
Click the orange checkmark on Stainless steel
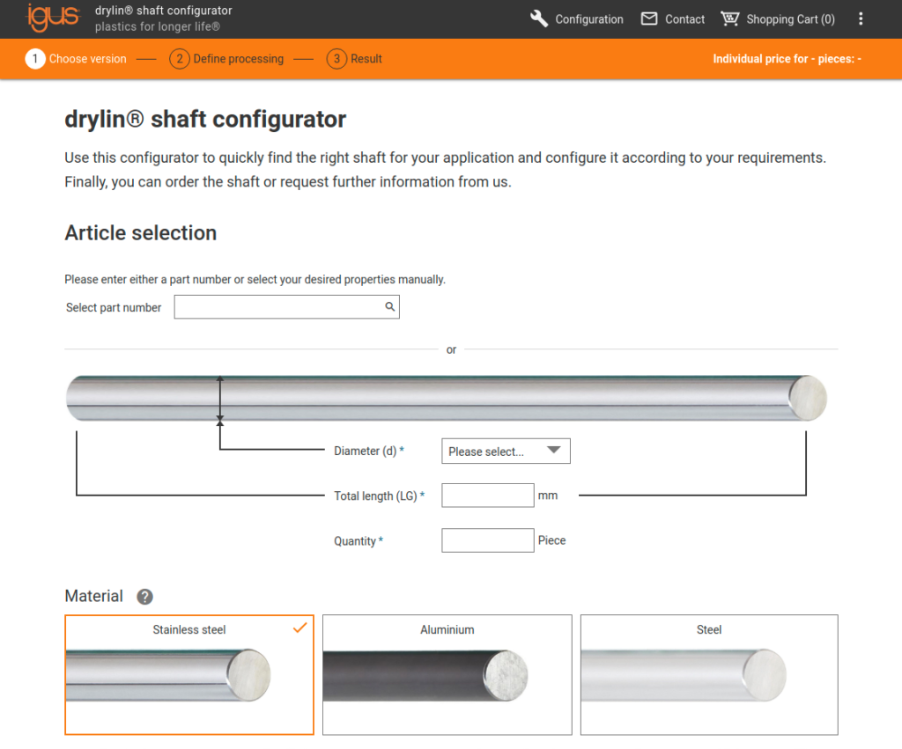299,628
